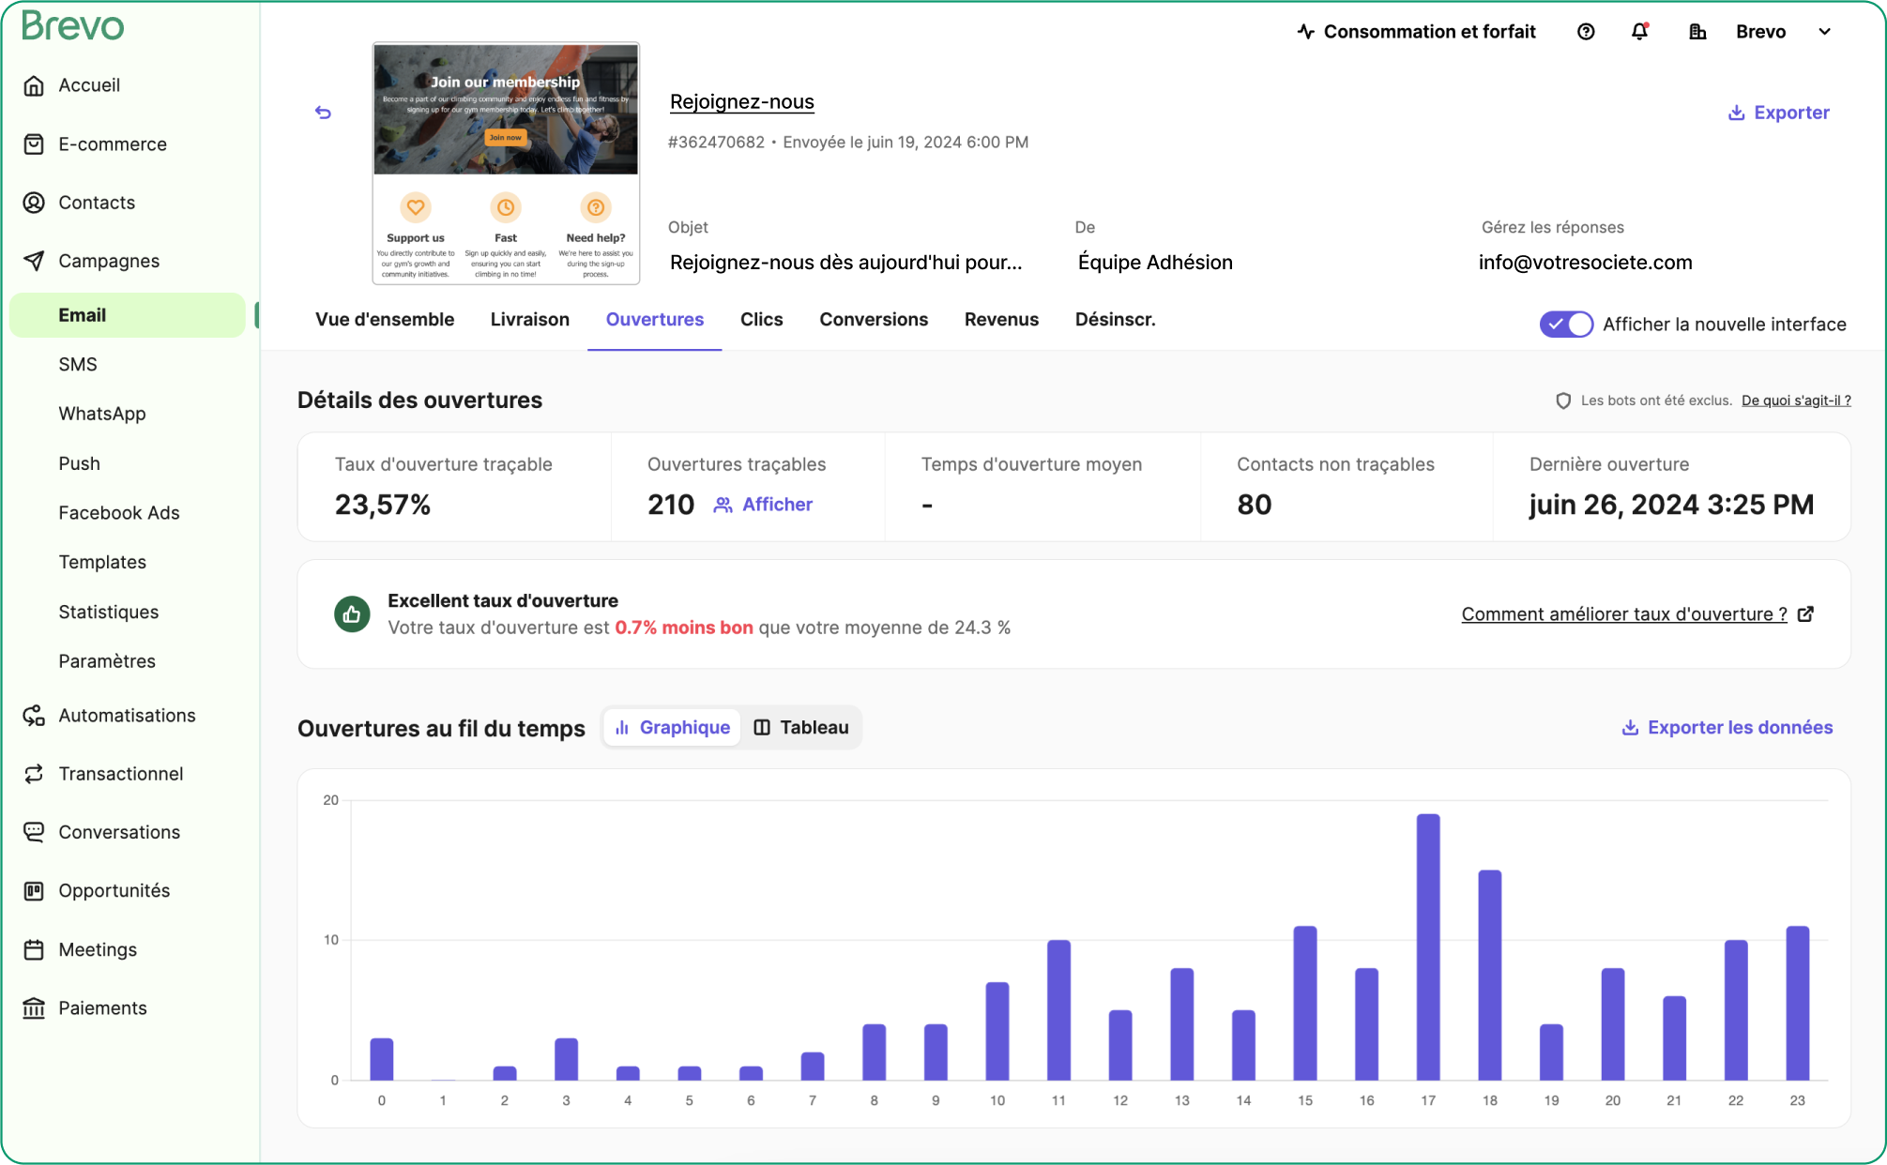This screenshot has height=1165, width=1887.
Task: Expand the Brevo account dropdown chevron
Action: tap(1824, 32)
